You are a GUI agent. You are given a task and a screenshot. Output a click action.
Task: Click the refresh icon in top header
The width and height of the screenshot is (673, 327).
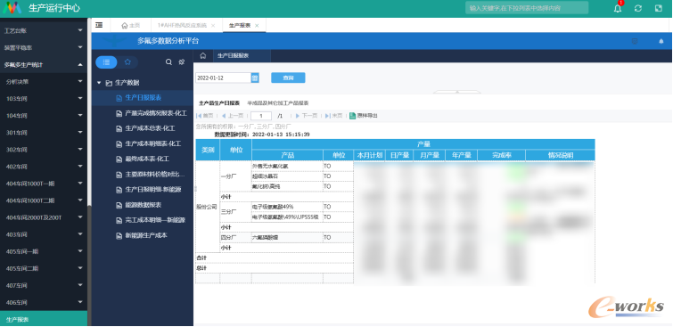coord(638,8)
